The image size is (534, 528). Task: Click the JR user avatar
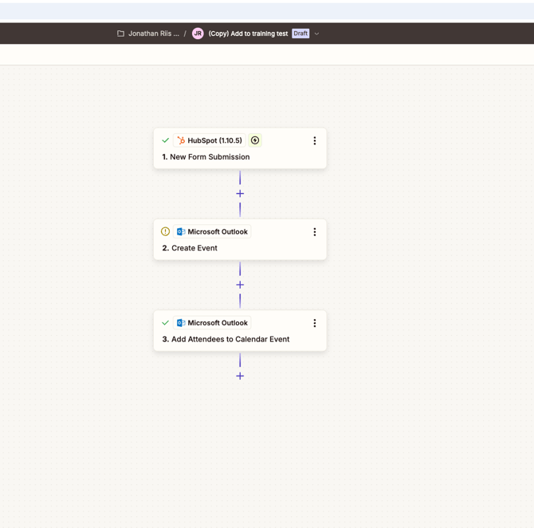click(198, 33)
